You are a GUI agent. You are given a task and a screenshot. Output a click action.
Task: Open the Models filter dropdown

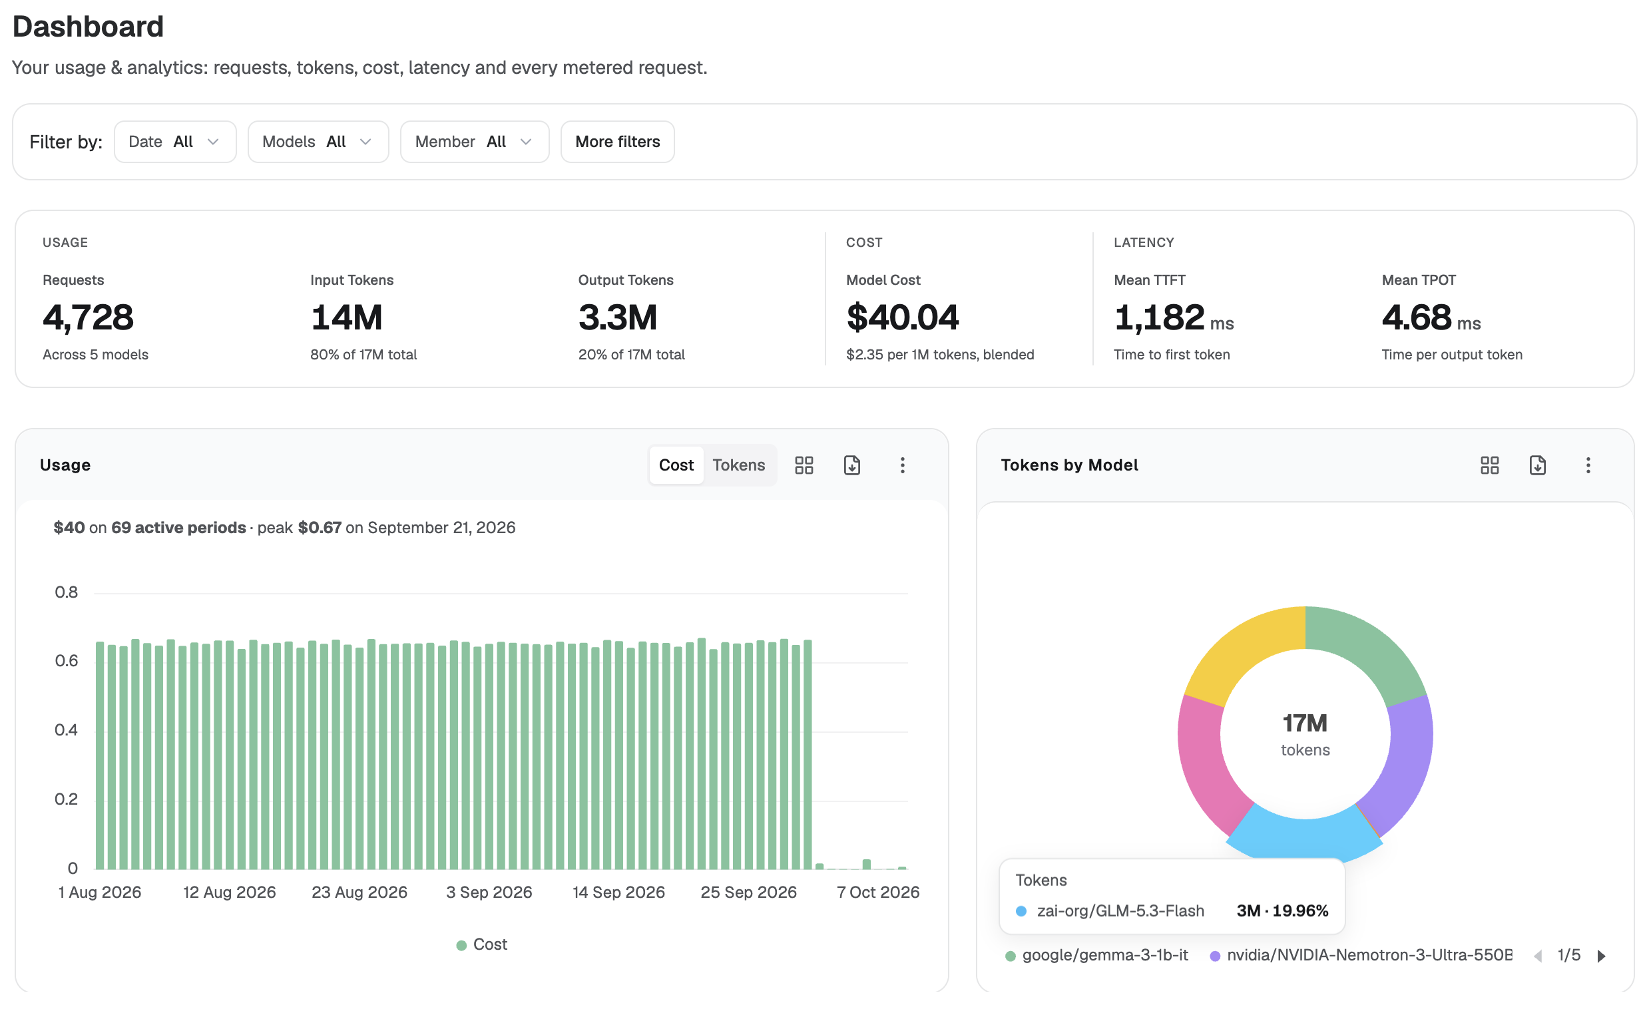pos(318,142)
